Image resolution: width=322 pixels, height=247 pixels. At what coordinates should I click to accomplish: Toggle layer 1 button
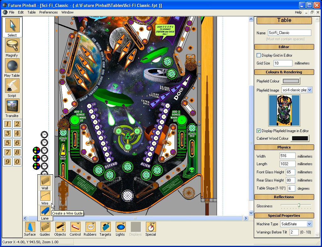[x=8, y=124]
